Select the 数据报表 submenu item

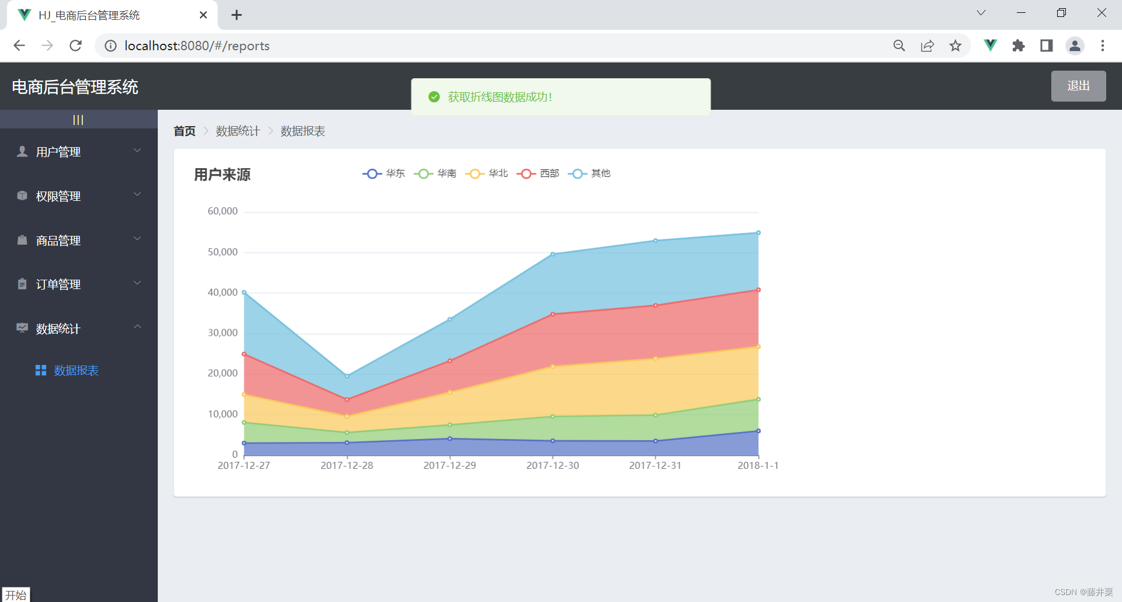click(x=78, y=370)
